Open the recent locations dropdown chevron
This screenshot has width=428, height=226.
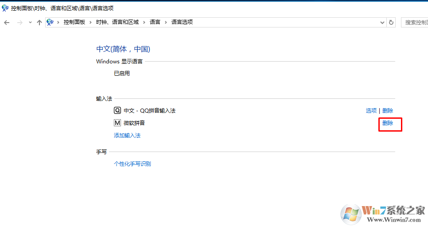(x=30, y=23)
